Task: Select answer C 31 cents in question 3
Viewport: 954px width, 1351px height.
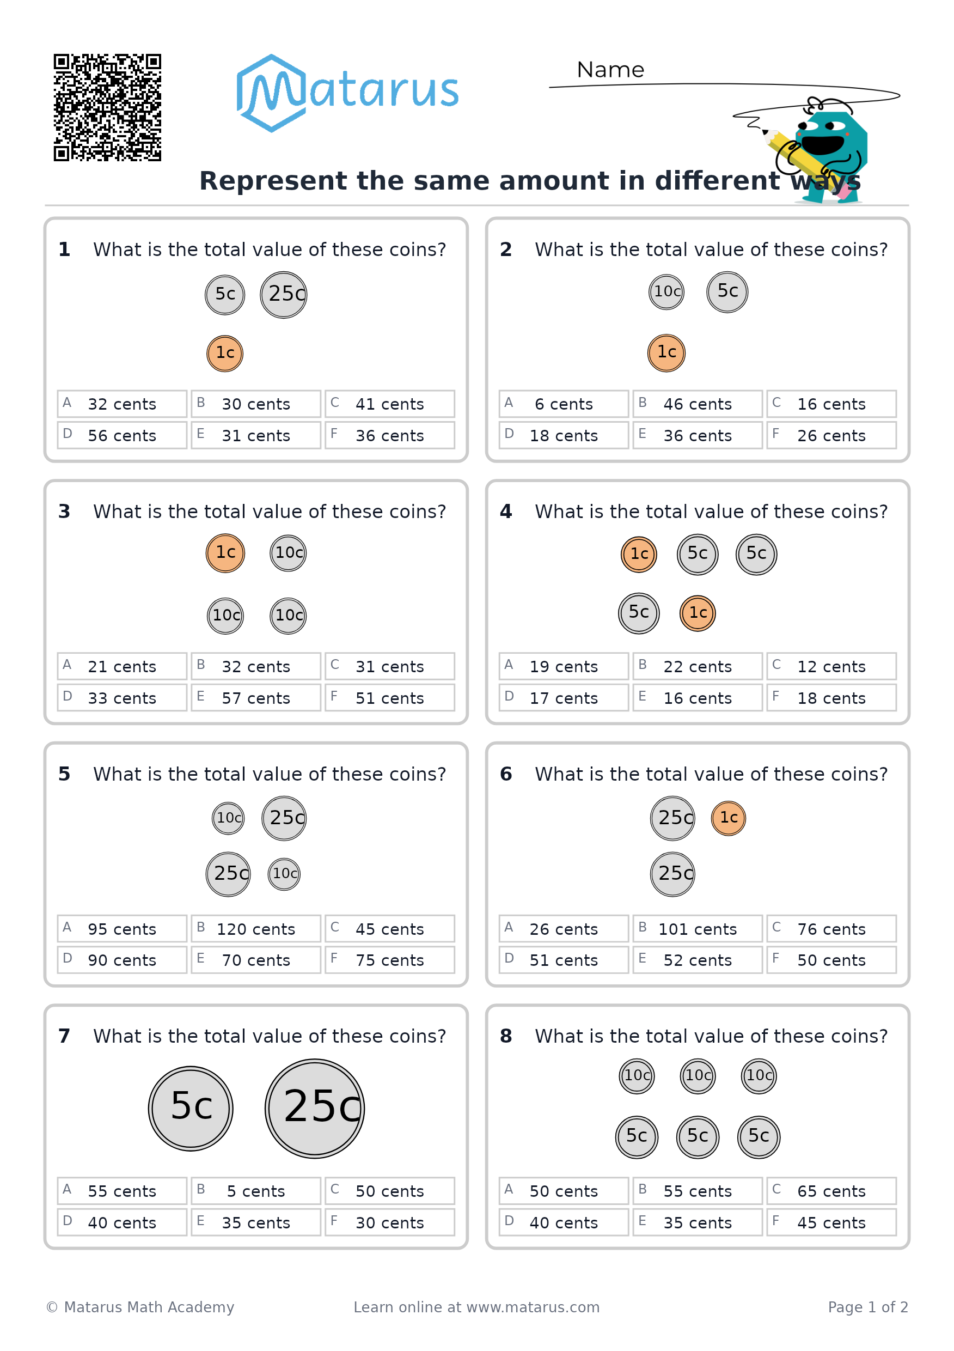Action: pyautogui.click(x=389, y=666)
